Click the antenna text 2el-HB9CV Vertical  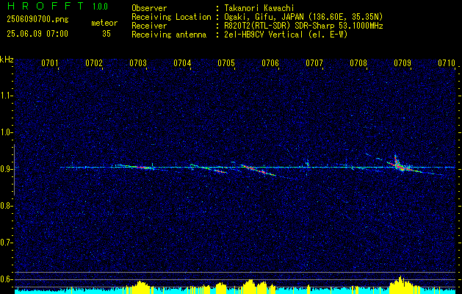(264, 35)
